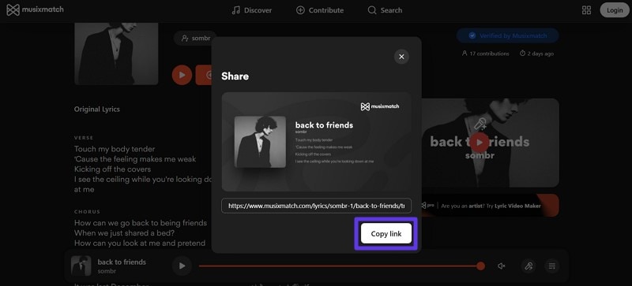
Task: Open the Discover menu item
Action: point(251,10)
